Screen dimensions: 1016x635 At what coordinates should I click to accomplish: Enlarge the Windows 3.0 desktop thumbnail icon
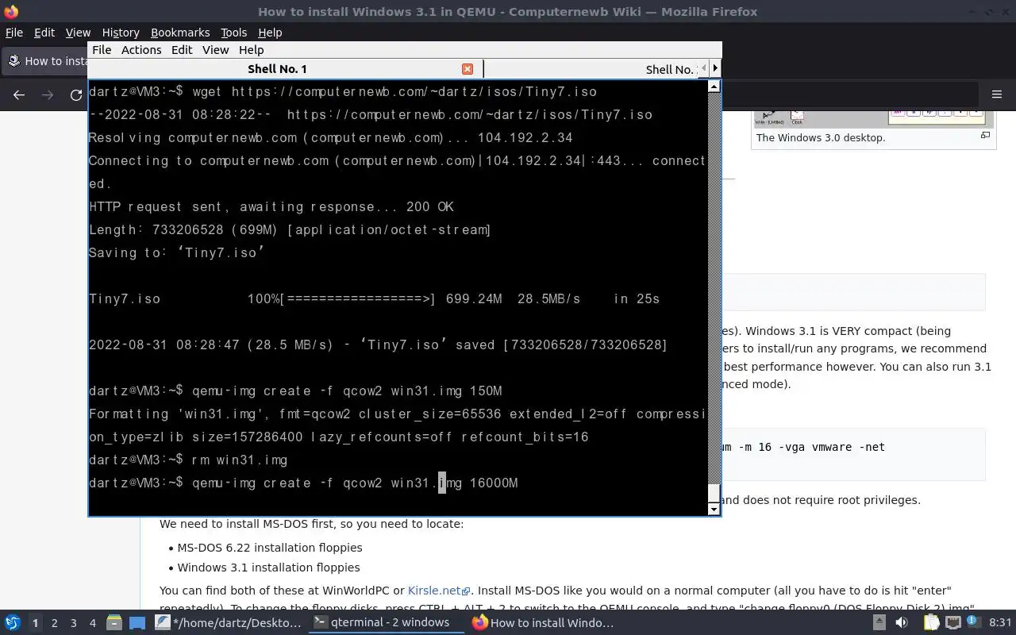click(985, 136)
